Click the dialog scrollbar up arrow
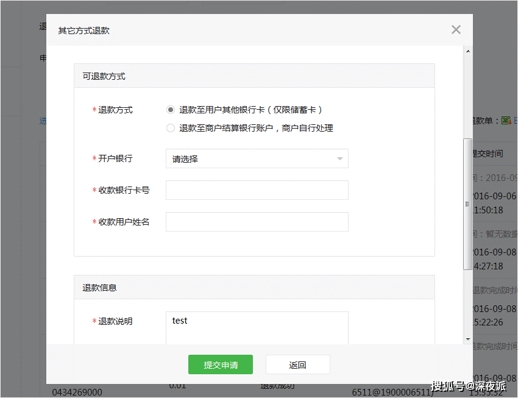518x398 pixels. (x=468, y=51)
